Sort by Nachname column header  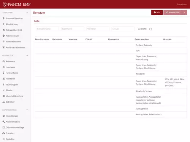(x=57, y=39)
